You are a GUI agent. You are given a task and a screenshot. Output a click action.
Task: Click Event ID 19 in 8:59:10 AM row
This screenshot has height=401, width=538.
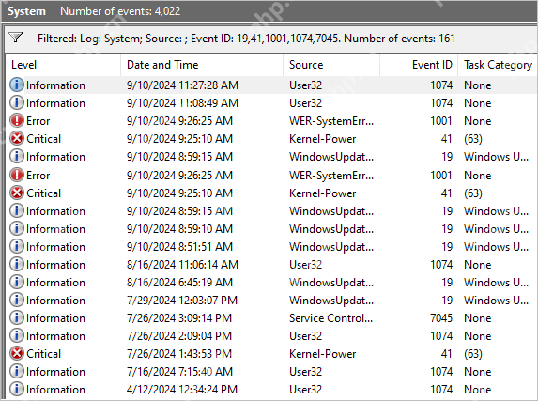point(447,229)
